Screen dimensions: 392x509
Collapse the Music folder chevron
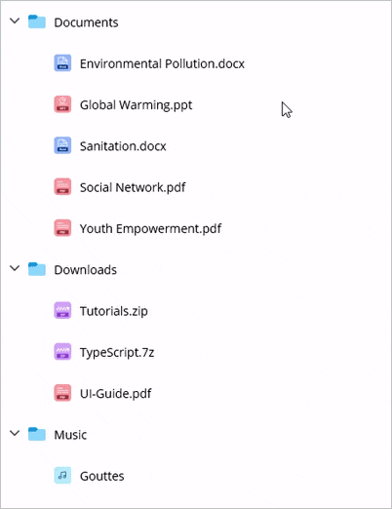pyautogui.click(x=15, y=433)
